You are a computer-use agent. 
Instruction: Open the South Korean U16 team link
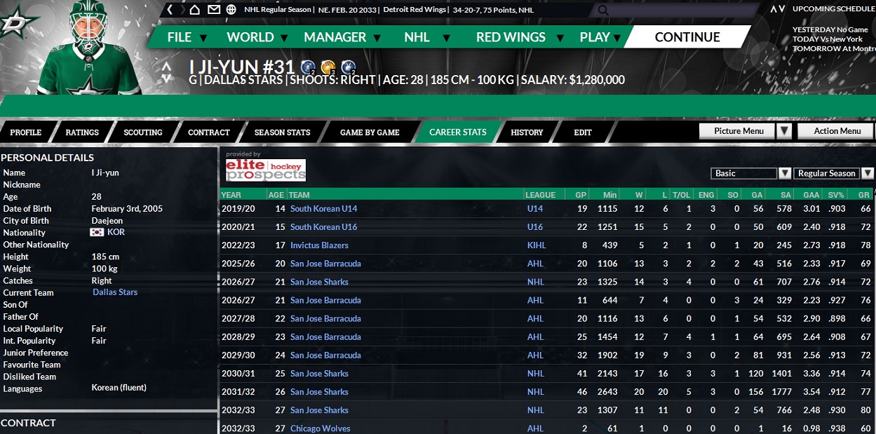324,227
